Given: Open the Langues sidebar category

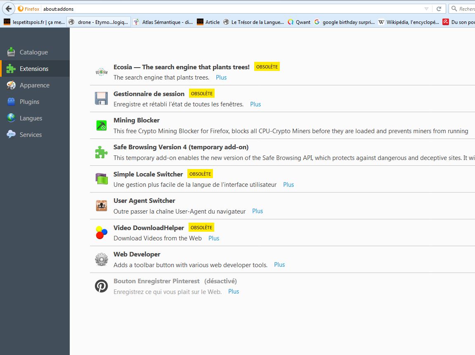Looking at the screenshot, I should (x=31, y=118).
